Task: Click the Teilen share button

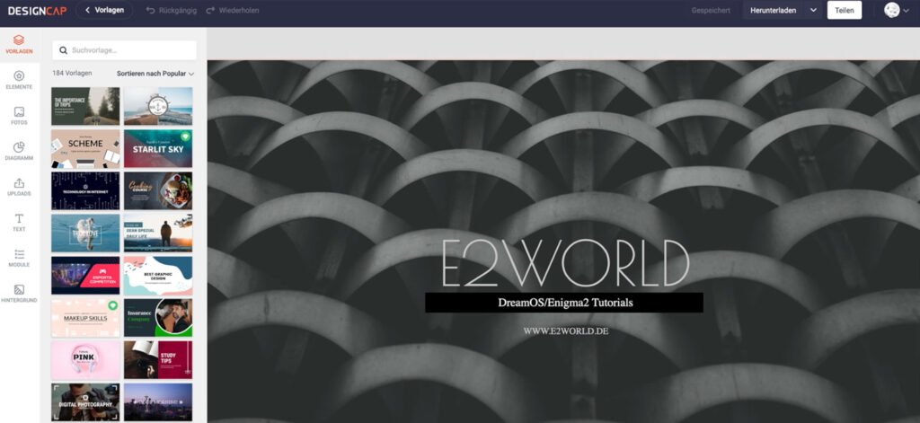Action: (844, 11)
